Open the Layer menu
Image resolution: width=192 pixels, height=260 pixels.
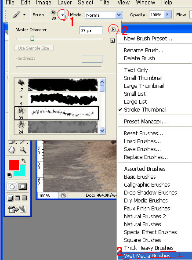[65, 3]
